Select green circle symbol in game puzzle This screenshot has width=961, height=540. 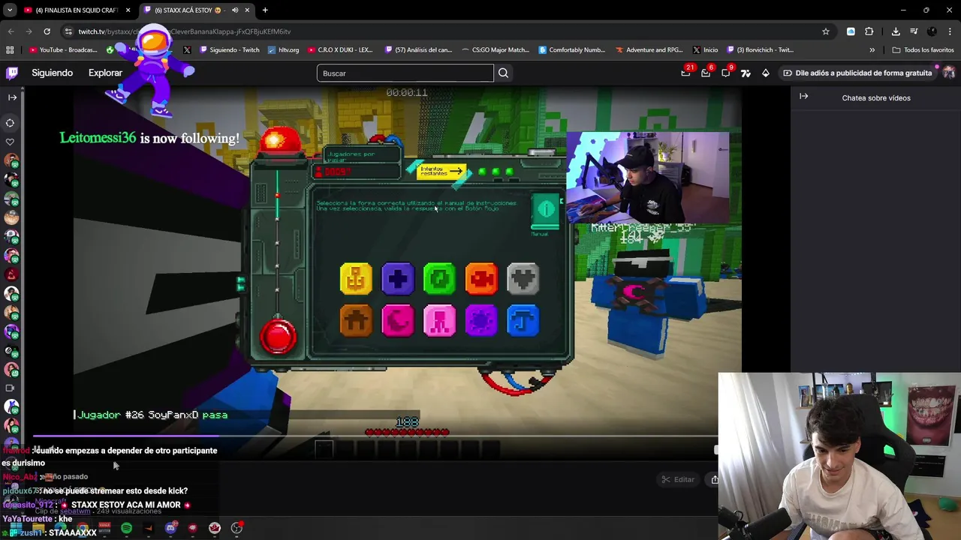click(439, 278)
